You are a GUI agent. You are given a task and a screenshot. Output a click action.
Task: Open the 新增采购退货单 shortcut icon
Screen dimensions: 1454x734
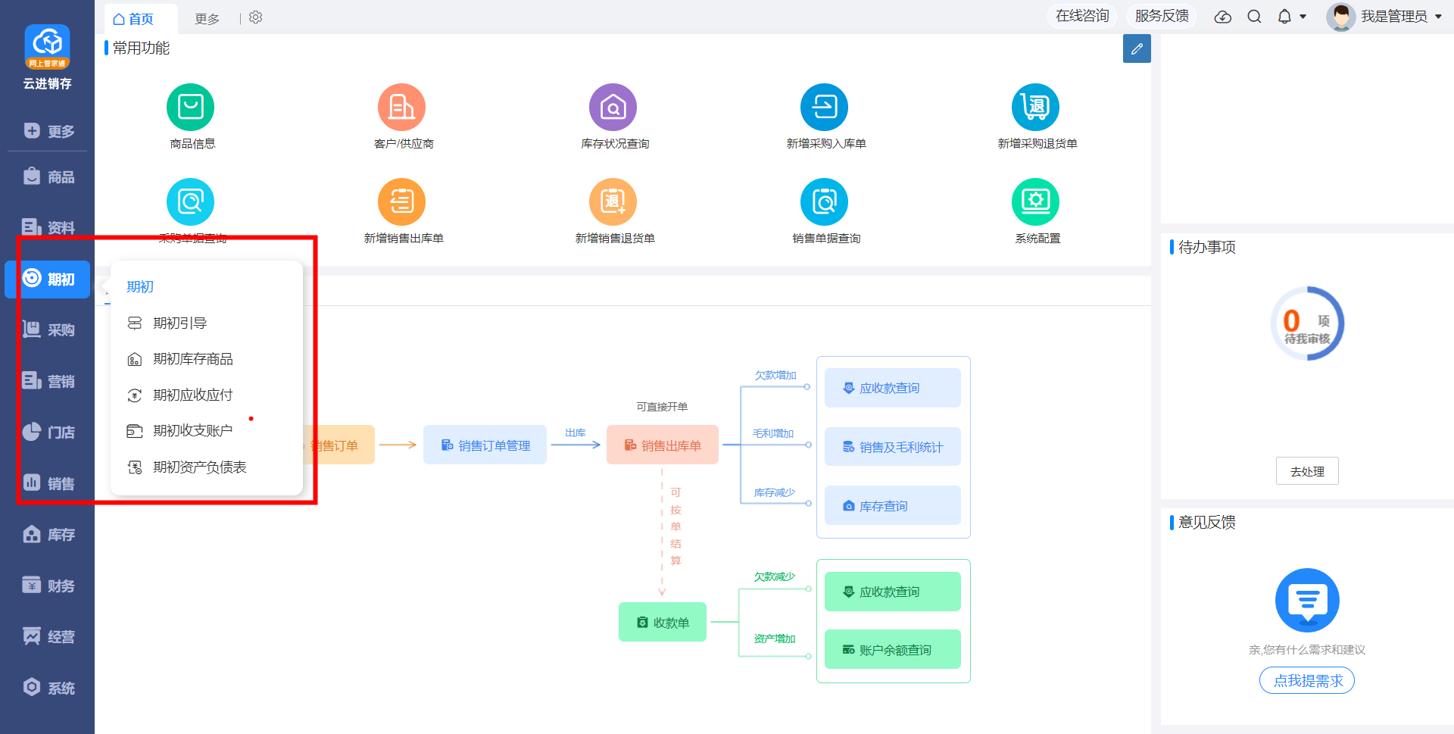coord(1035,107)
